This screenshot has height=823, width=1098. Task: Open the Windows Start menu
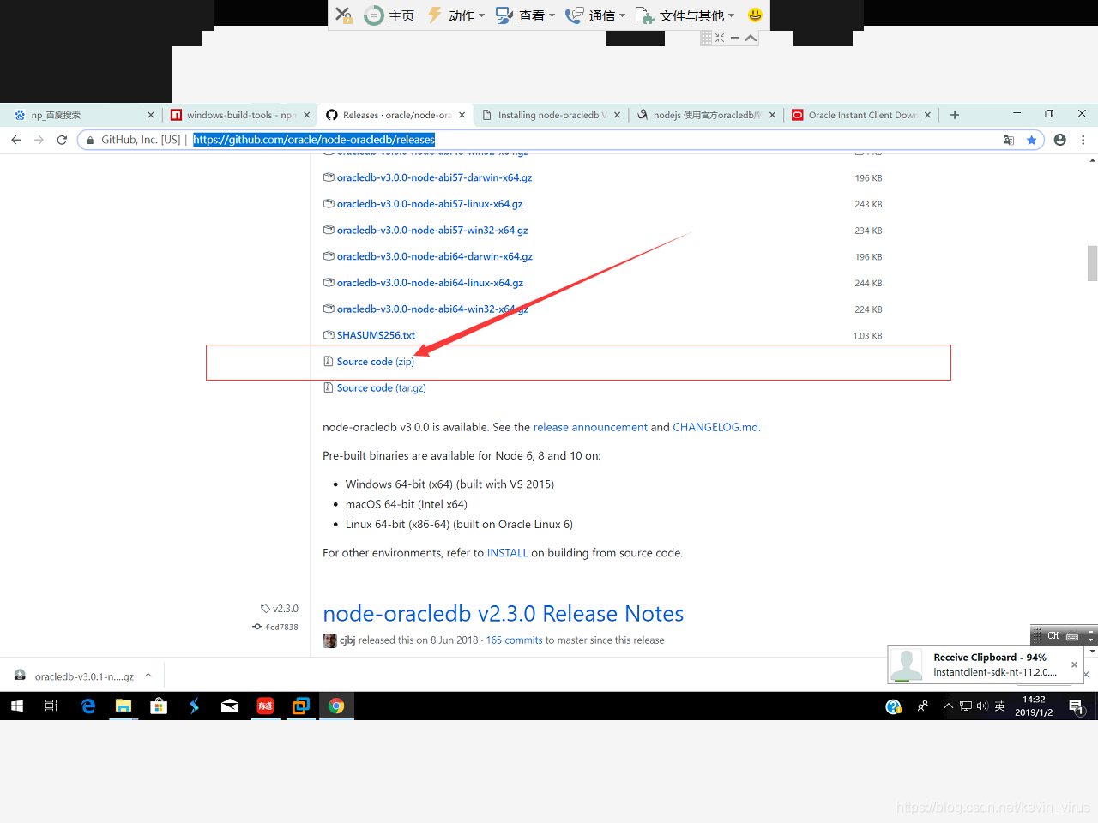click(x=17, y=706)
